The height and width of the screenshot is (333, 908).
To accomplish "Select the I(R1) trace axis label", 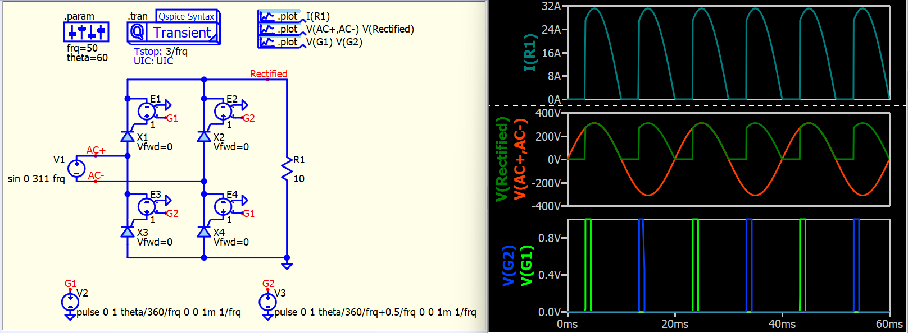I will [529, 53].
